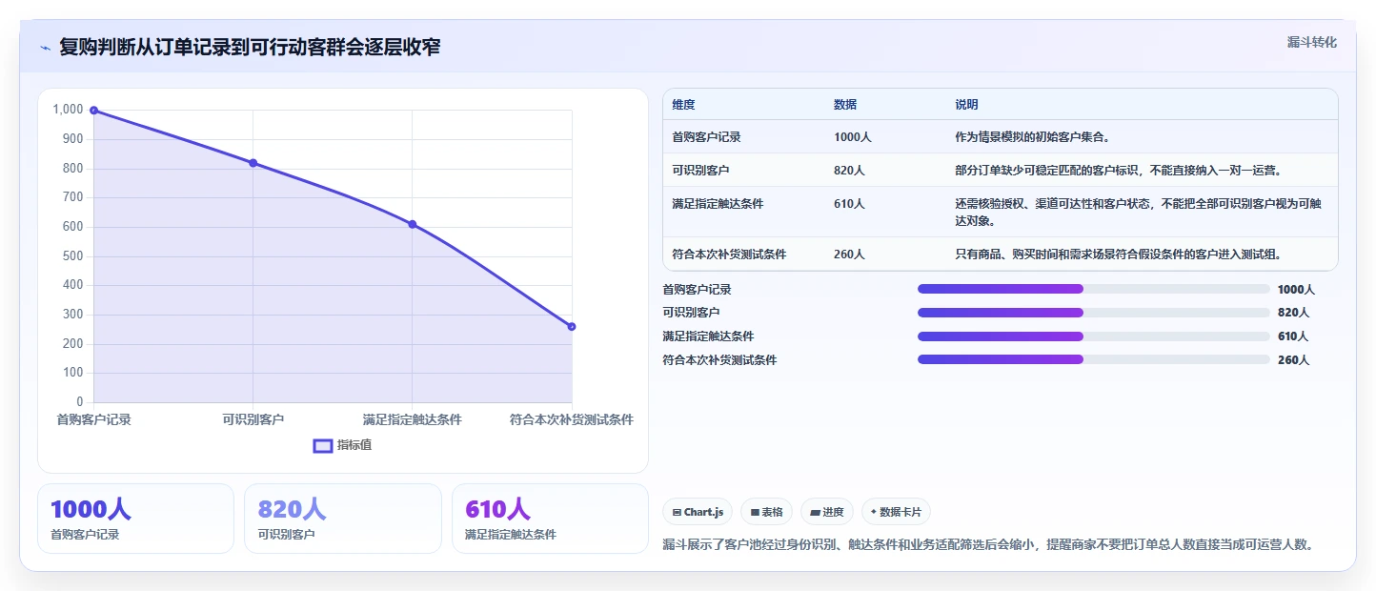Click the 漏斗转化 tag in header
This screenshot has height=591, width=1376.
[1312, 43]
